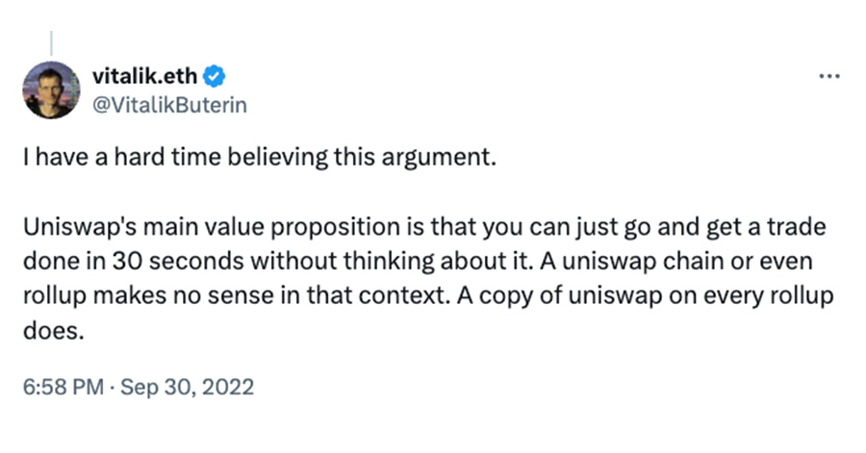Click the phrase 'without thinking about it'
866x453 pixels.
click(x=390, y=262)
